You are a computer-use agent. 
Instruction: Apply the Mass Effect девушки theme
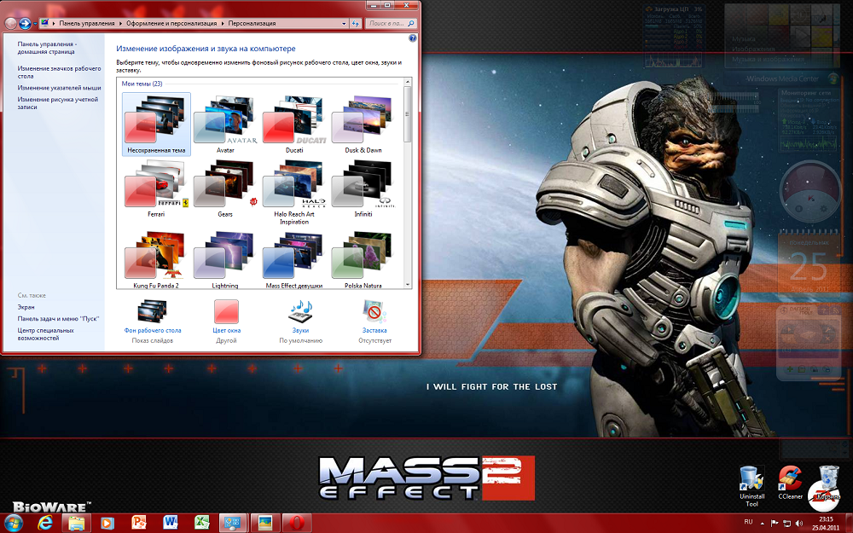coord(294,259)
